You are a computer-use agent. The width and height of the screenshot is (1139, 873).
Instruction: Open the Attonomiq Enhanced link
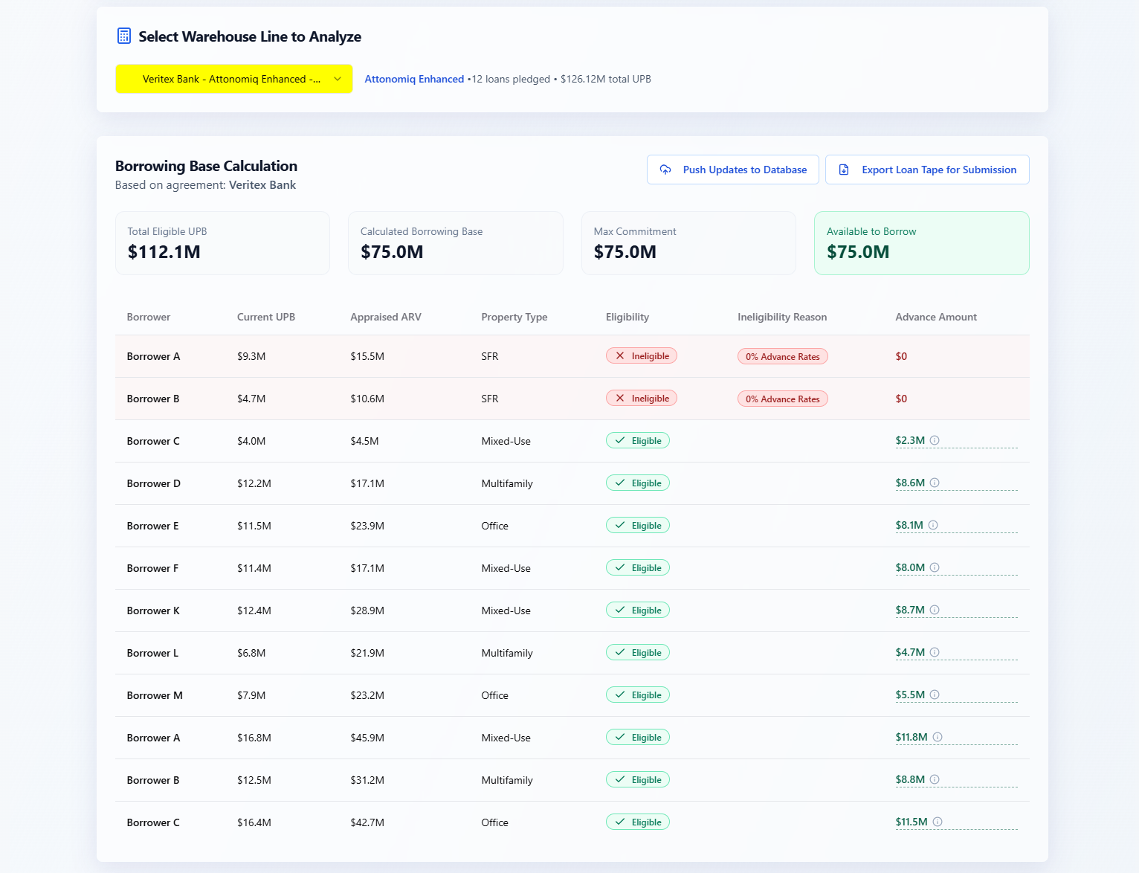414,79
